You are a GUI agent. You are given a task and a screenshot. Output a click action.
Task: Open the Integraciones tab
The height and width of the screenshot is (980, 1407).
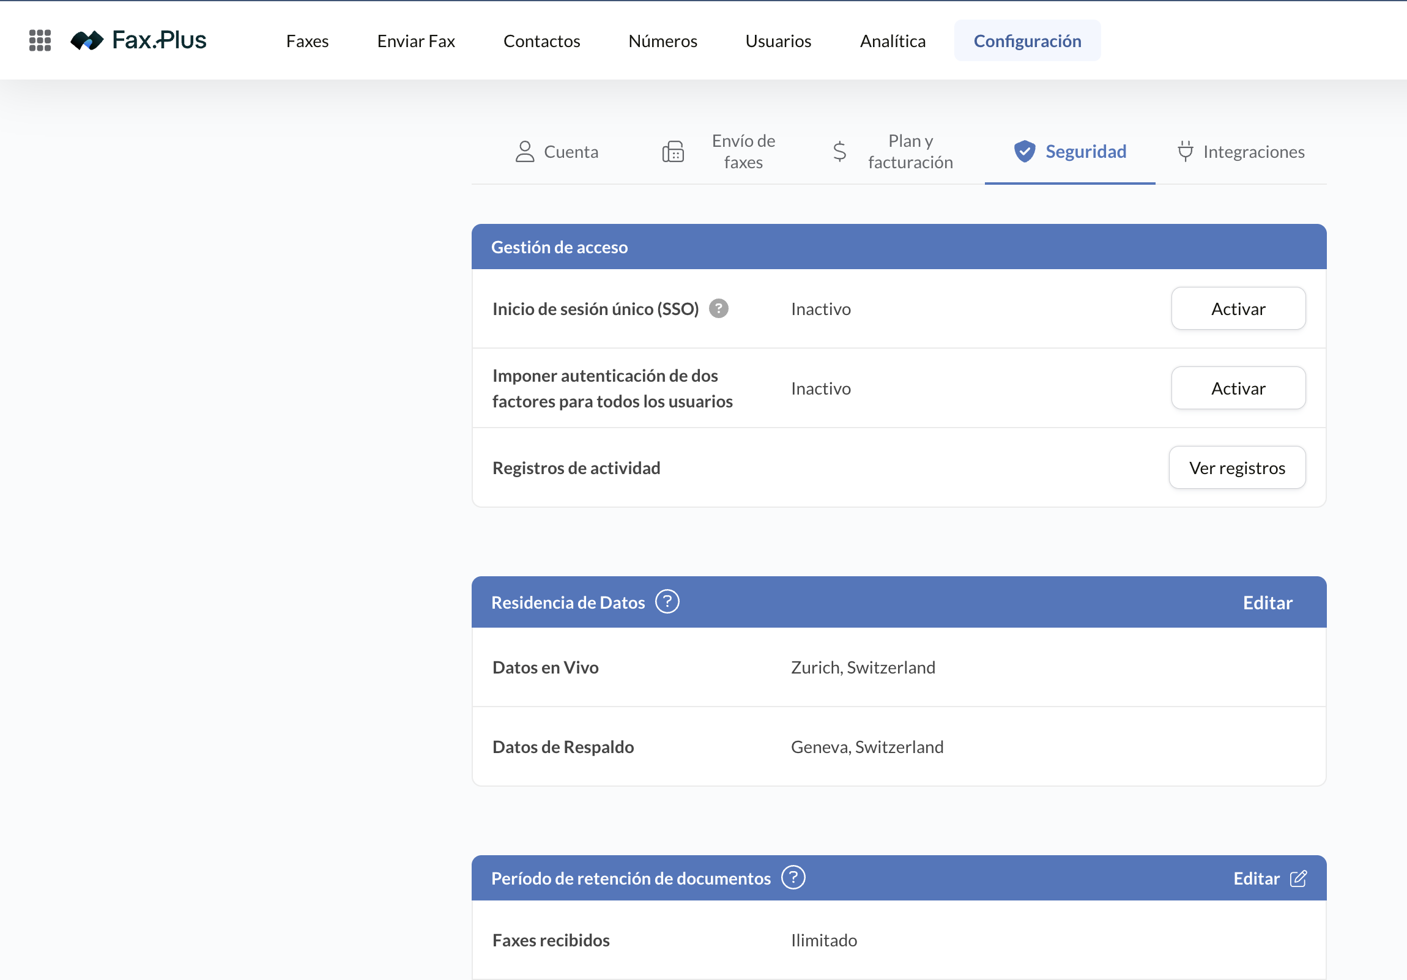point(1241,151)
